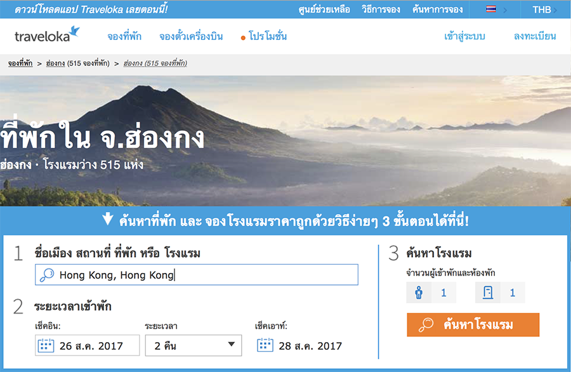Screen dimensions: 571x372
Task: Select the 26 ส.ค. 2017 check-in date field
Action: (x=88, y=345)
